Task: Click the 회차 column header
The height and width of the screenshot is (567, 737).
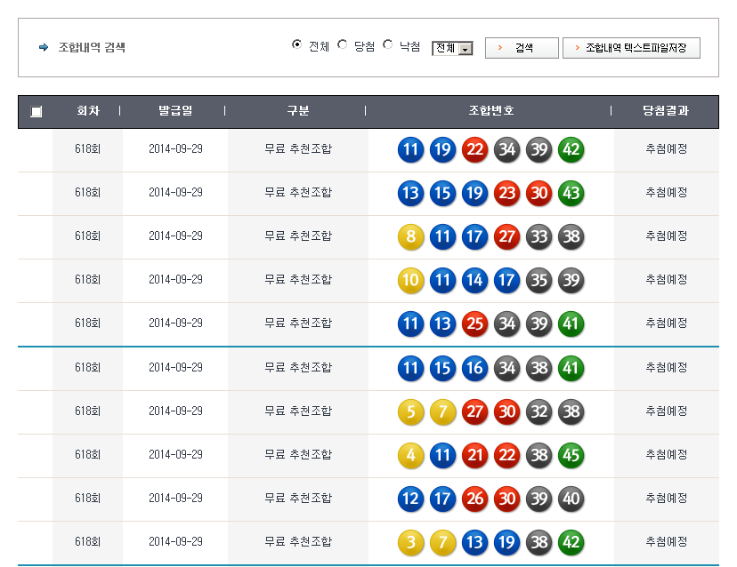Action: pyautogui.click(x=87, y=111)
